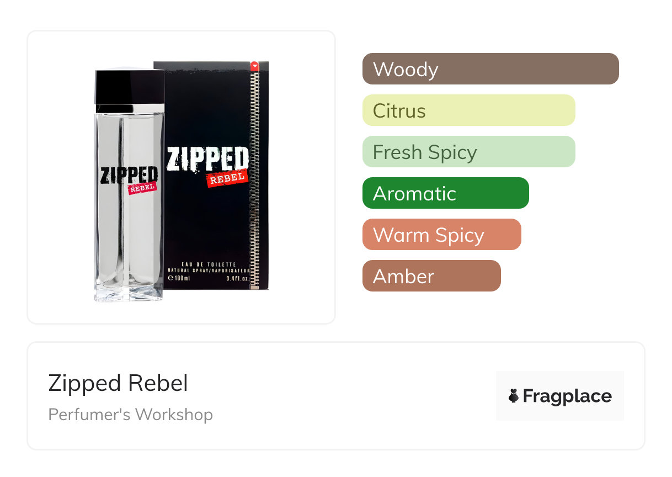This screenshot has height=477, width=672.
Task: Click the black bottle cap
Action: [130, 88]
